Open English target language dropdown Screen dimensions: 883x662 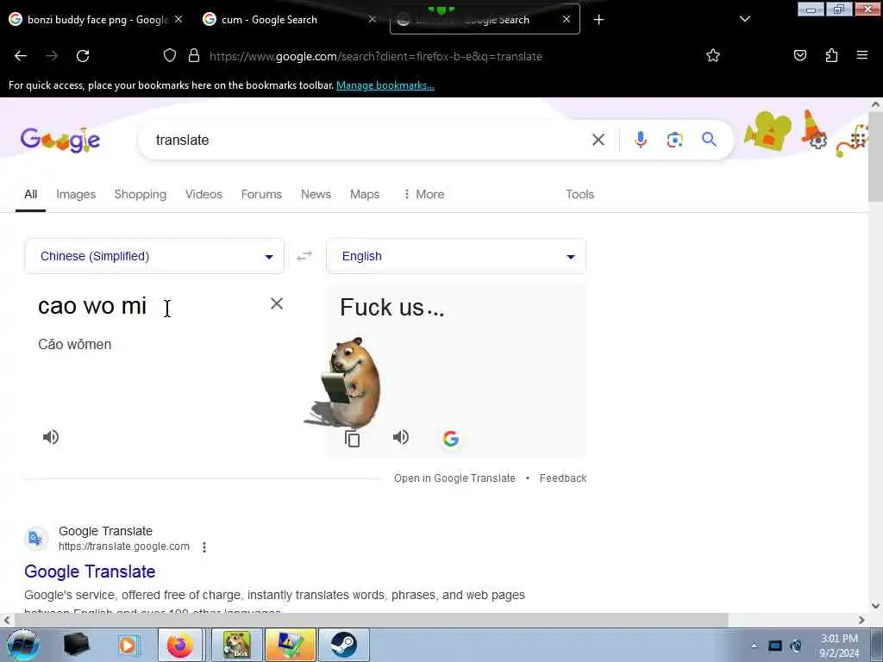456,256
